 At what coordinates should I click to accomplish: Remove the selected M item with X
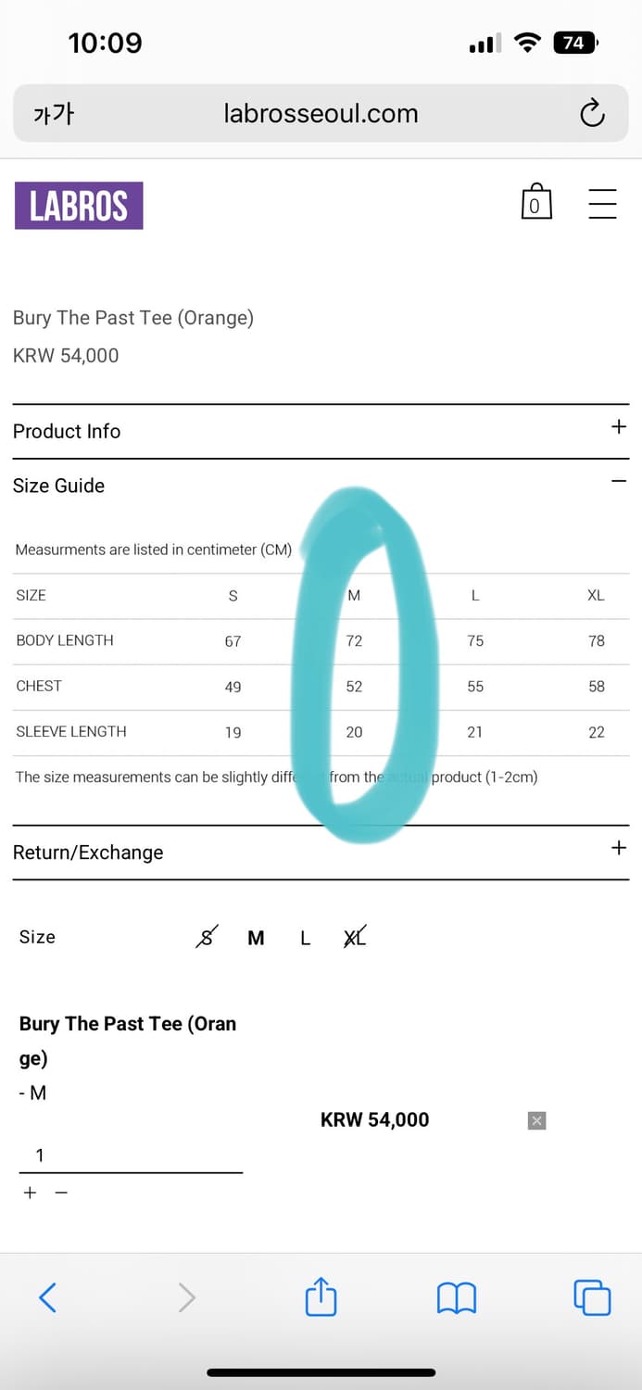(536, 1120)
